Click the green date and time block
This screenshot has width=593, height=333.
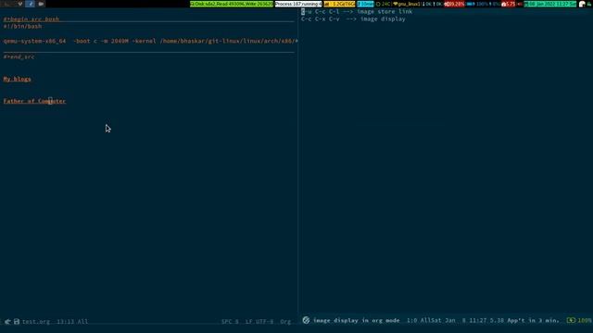pos(550,4)
